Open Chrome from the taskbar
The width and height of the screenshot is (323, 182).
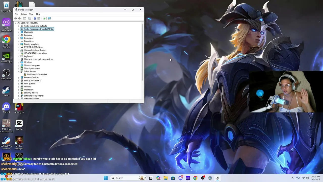(x=195, y=178)
